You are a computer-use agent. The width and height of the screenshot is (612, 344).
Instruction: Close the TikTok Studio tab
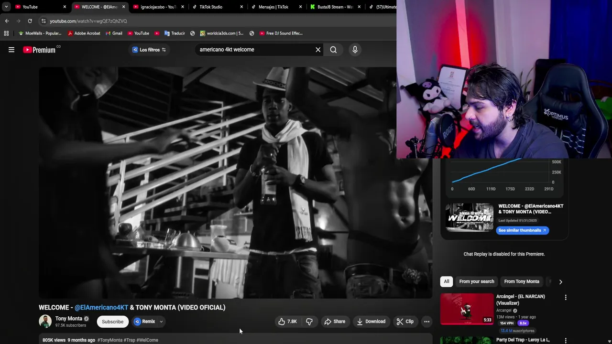241,7
